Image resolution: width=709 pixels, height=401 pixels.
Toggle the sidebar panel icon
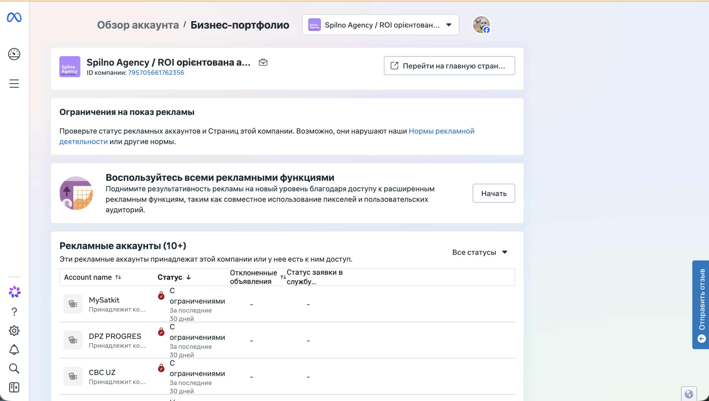(x=14, y=387)
